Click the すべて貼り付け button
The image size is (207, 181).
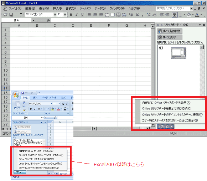170,31
